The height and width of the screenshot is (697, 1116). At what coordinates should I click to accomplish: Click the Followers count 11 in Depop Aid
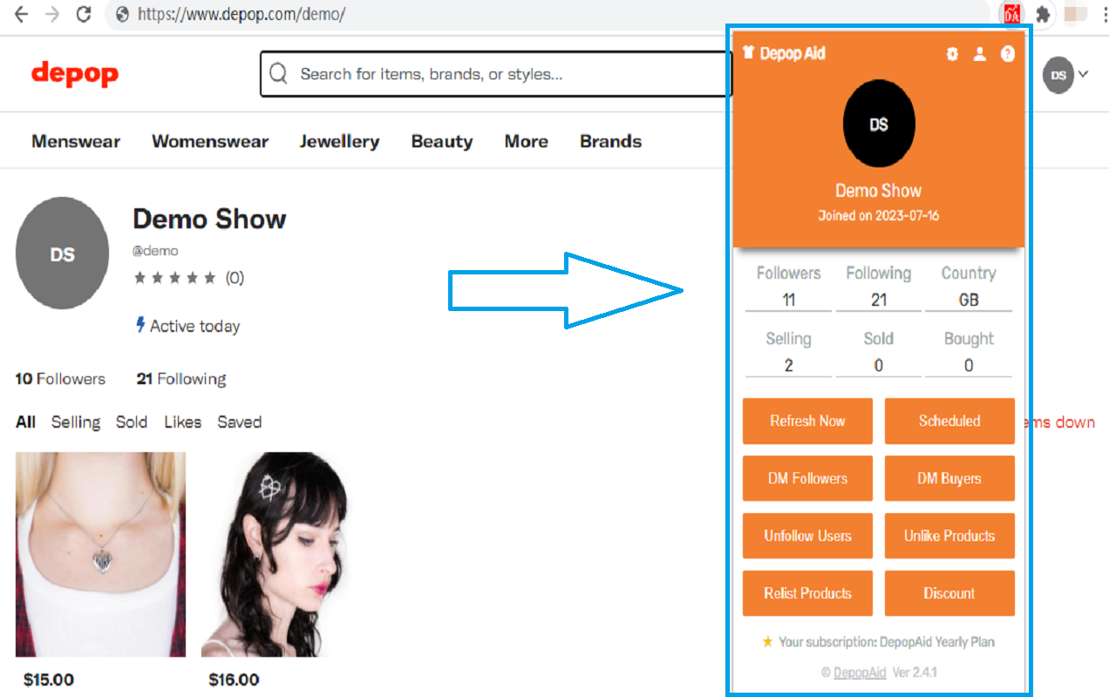(x=788, y=300)
